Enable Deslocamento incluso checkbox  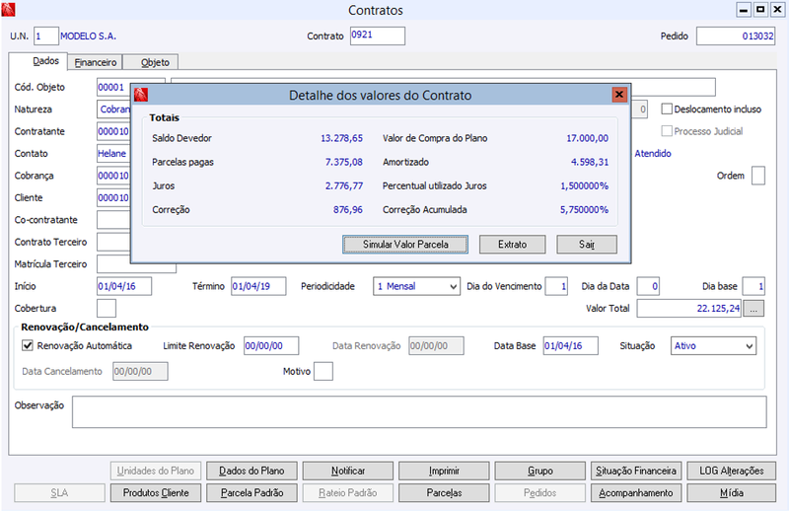667,109
